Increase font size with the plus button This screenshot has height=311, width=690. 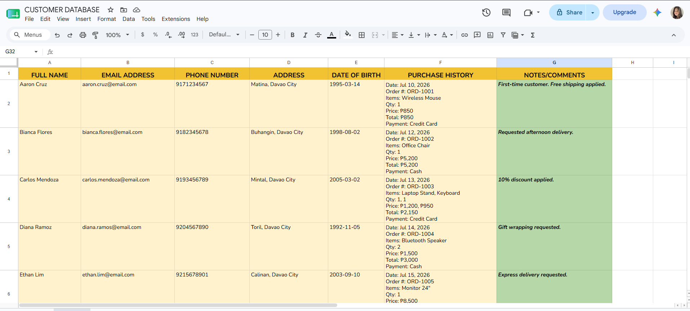tap(278, 35)
